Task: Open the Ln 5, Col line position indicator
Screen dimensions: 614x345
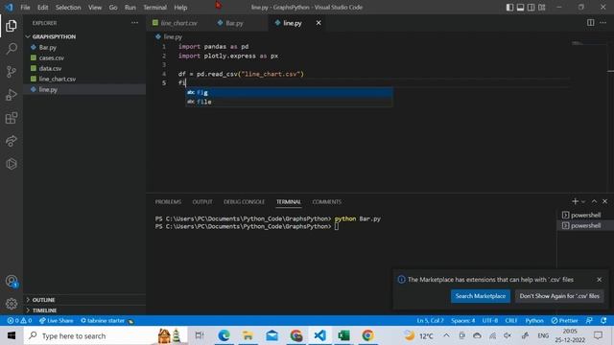Action: [430, 320]
